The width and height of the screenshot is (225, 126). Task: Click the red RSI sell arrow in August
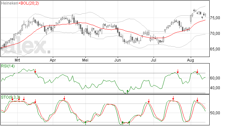(197, 71)
